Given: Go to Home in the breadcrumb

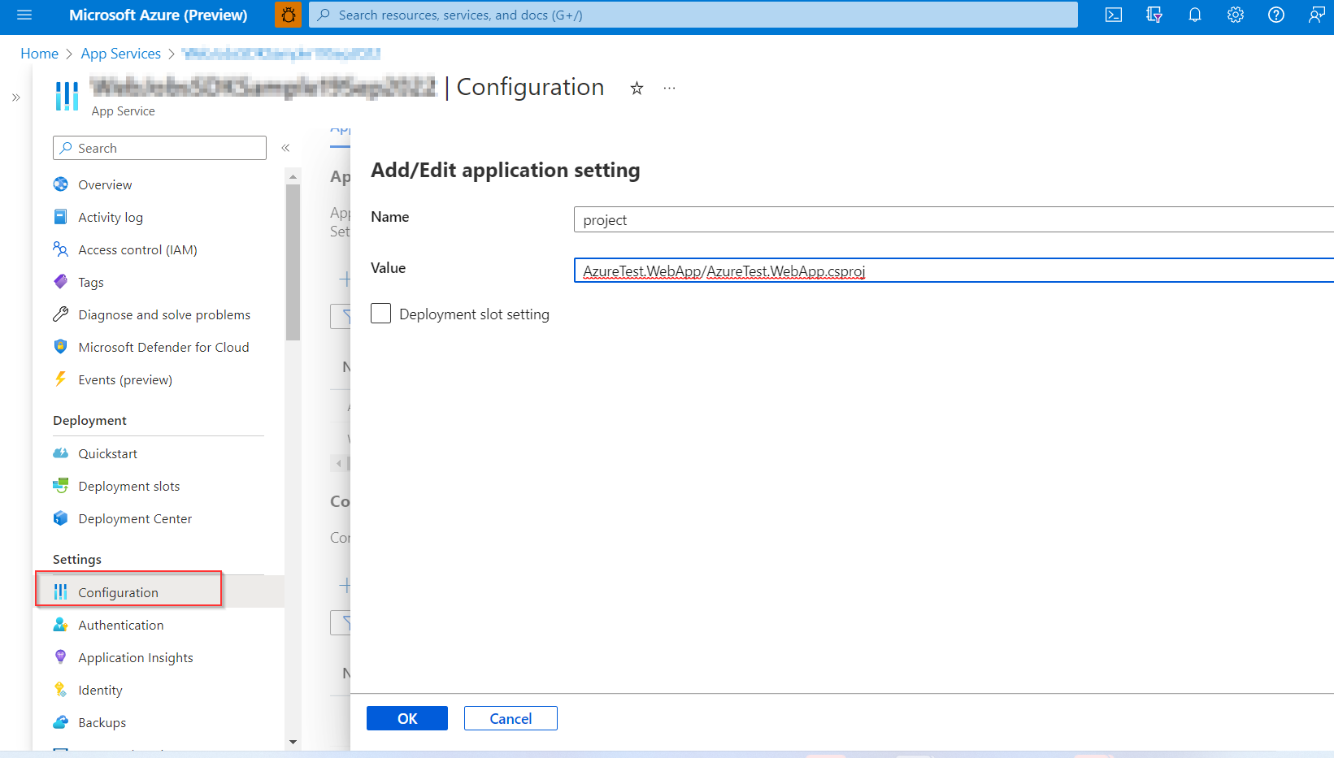Looking at the screenshot, I should pos(39,53).
